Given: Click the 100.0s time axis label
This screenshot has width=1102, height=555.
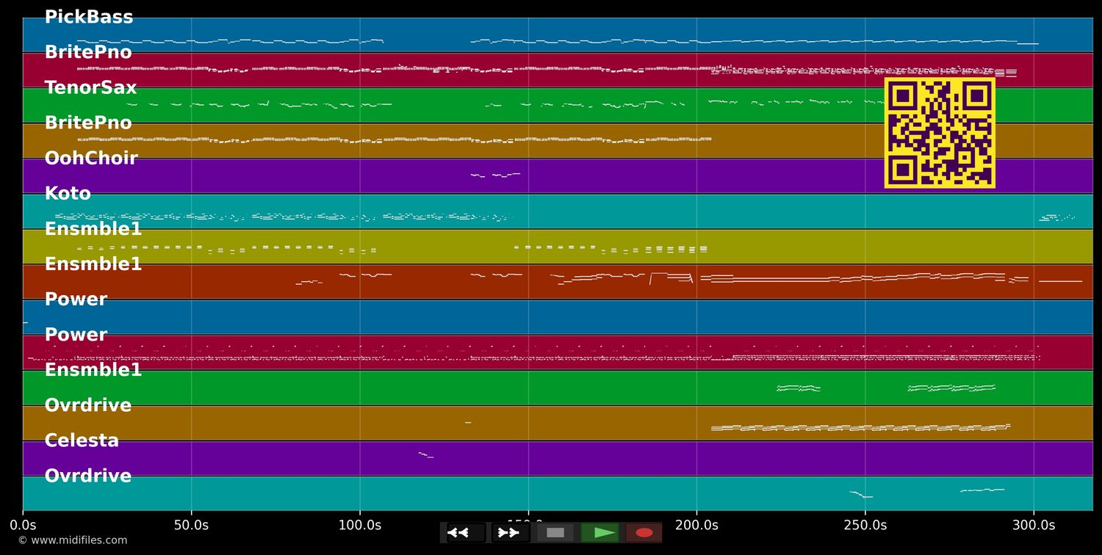Looking at the screenshot, I should coord(360,525).
